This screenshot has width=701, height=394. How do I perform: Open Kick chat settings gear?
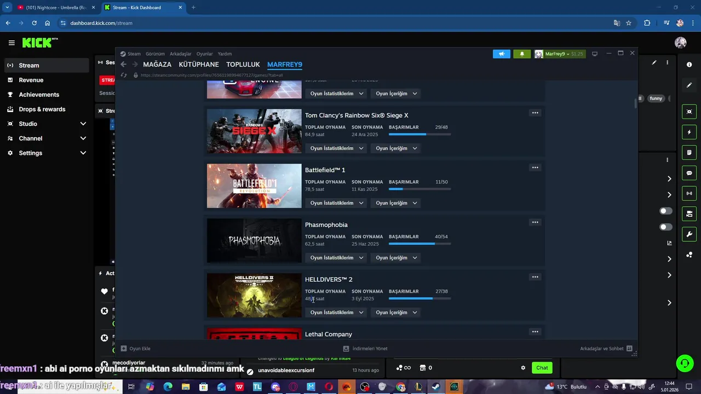tap(523, 368)
